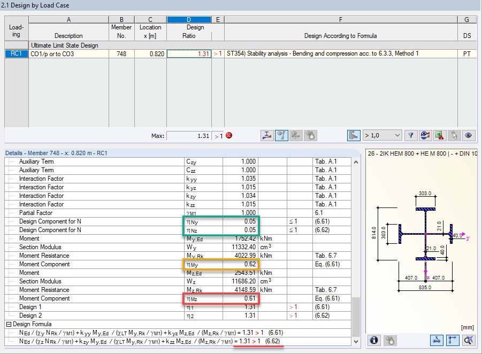This screenshot has width=482, height=354.
Task: Toggle the coordinate axes display button
Action: click(x=452, y=340)
